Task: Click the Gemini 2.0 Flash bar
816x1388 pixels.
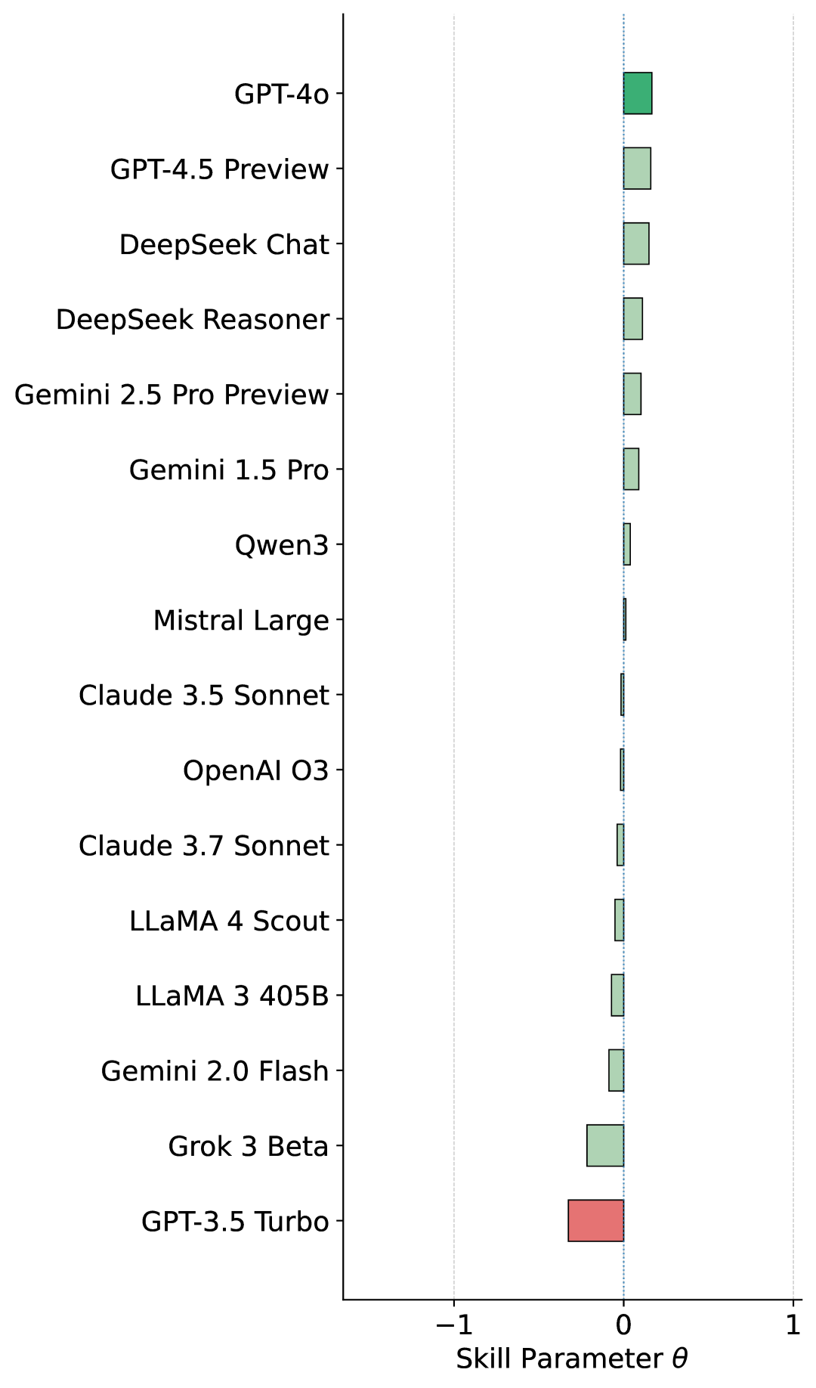Action: tap(617, 1070)
